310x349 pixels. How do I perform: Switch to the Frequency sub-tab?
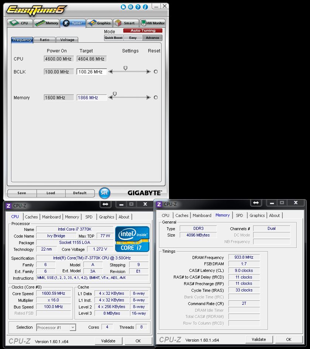[x=22, y=40]
